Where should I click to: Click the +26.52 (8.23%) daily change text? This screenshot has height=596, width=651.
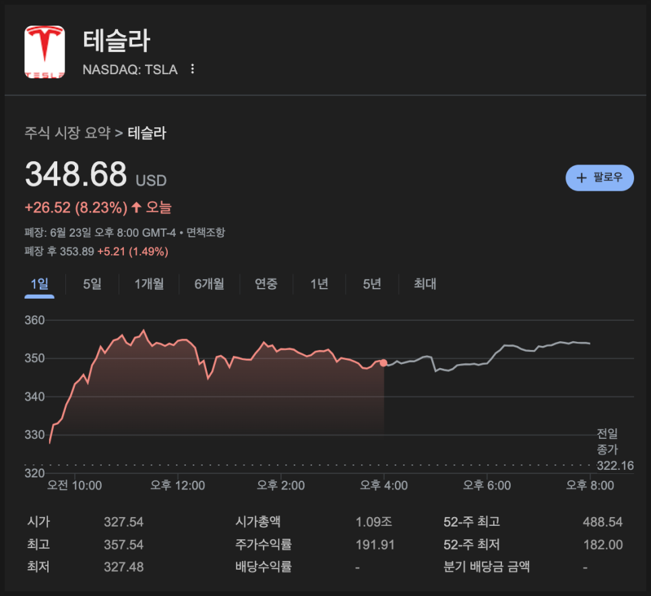(76, 208)
